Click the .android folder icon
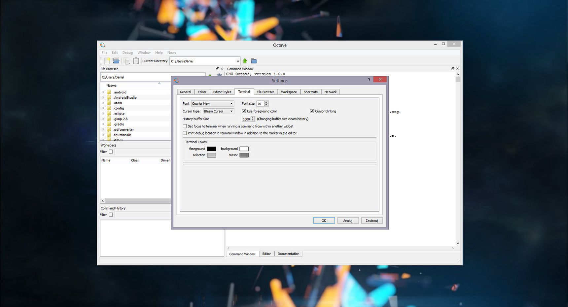This screenshot has width=568, height=307. tap(109, 92)
